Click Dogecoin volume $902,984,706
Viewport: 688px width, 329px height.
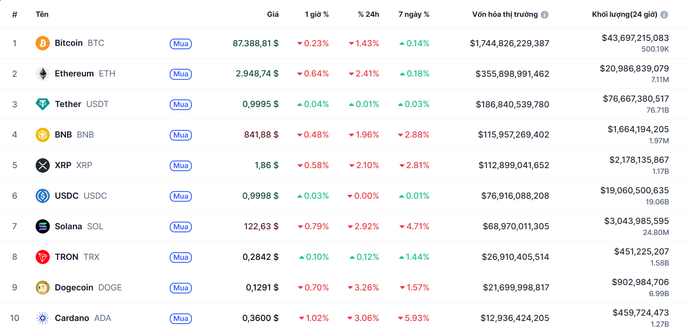coord(640,282)
